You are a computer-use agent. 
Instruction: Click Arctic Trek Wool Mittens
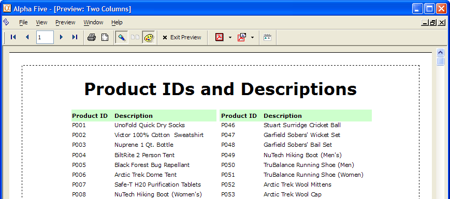297,185
